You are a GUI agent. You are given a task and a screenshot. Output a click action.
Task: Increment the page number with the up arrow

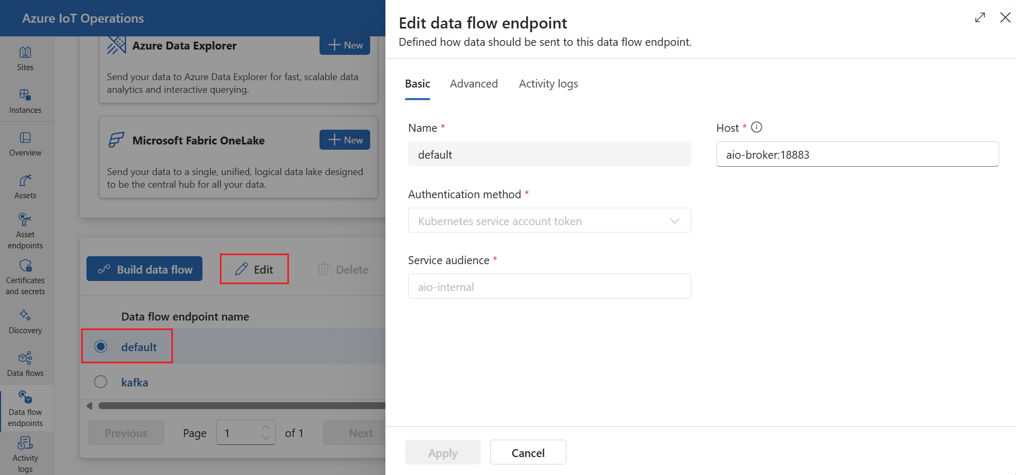pyautogui.click(x=266, y=428)
